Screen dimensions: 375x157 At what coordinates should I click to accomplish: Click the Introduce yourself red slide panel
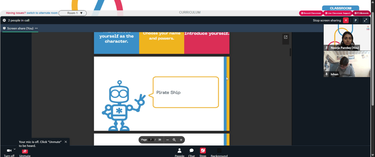coord(207,43)
